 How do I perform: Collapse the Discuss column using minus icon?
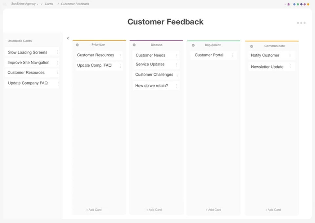[134, 45]
